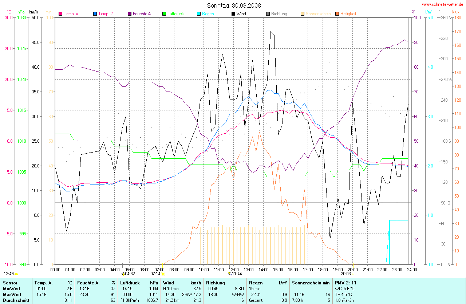Click the moon icon beside 12:49

pyautogui.click(x=16, y=274)
